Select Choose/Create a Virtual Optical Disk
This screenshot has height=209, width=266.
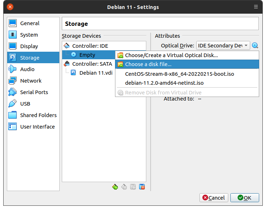click(x=171, y=55)
